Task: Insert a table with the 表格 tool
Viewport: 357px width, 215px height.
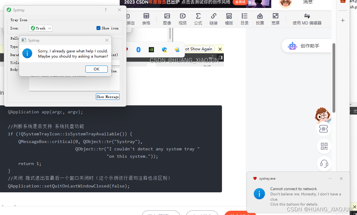Action: pos(146,19)
